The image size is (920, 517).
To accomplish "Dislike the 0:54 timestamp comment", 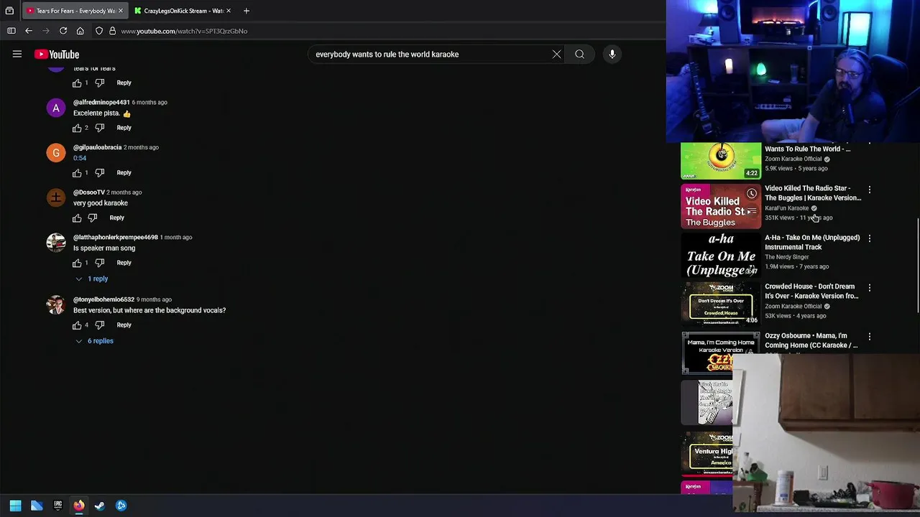I will [100, 173].
